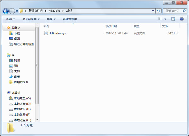Open the 视频 library
Image resolution: width=189 pixels, height=136 pixels.
click(17, 60)
